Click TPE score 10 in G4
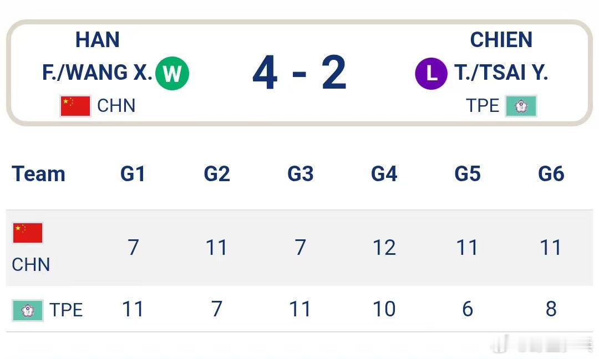Screen dimensions: 599x359 pos(384,309)
